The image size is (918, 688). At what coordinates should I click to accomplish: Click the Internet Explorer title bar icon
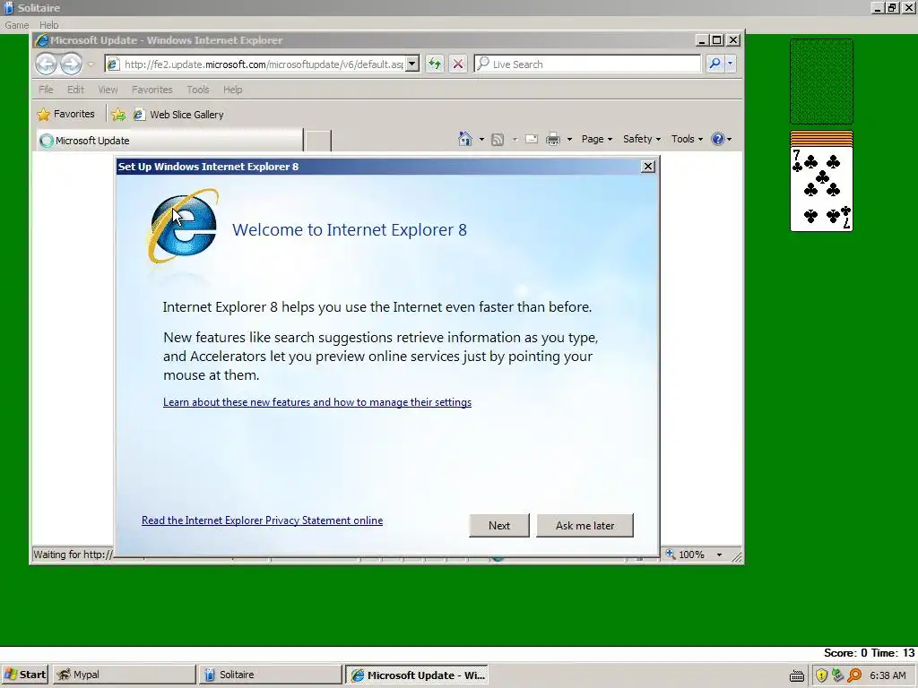click(42, 40)
